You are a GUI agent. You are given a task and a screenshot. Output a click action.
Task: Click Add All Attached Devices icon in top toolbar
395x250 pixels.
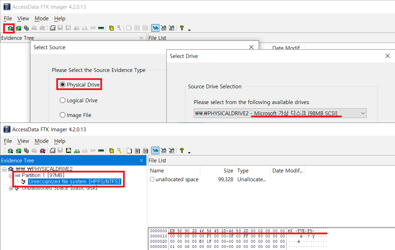[18, 28]
